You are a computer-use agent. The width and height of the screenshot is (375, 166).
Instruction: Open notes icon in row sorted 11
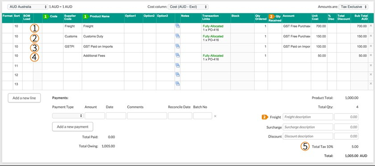[178, 65]
